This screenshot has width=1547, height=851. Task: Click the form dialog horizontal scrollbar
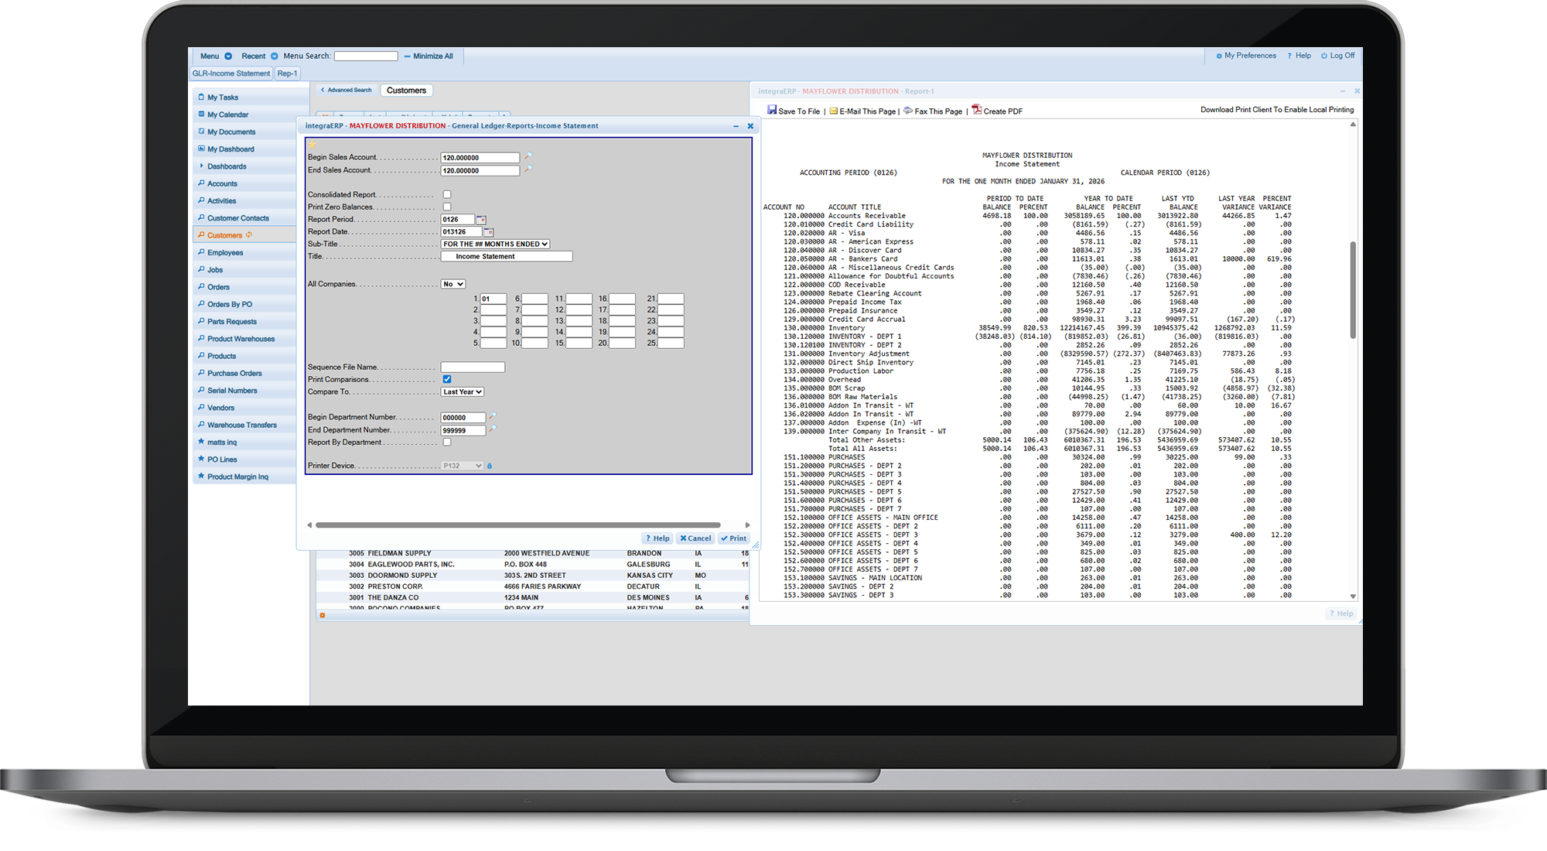[517, 525]
